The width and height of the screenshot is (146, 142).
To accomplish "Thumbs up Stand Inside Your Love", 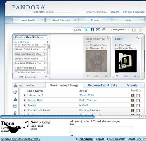I will [x=106, y=76].
